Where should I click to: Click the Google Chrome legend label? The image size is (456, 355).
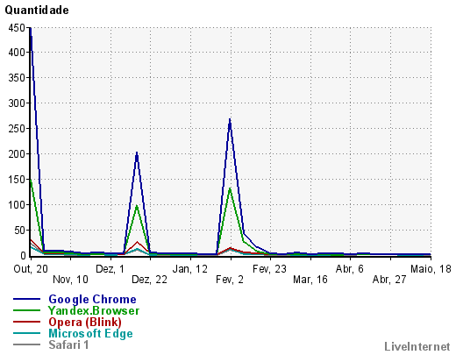click(x=92, y=300)
